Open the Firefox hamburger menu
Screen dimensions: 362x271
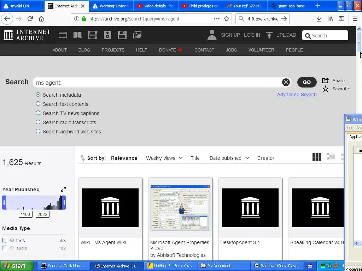(355, 19)
